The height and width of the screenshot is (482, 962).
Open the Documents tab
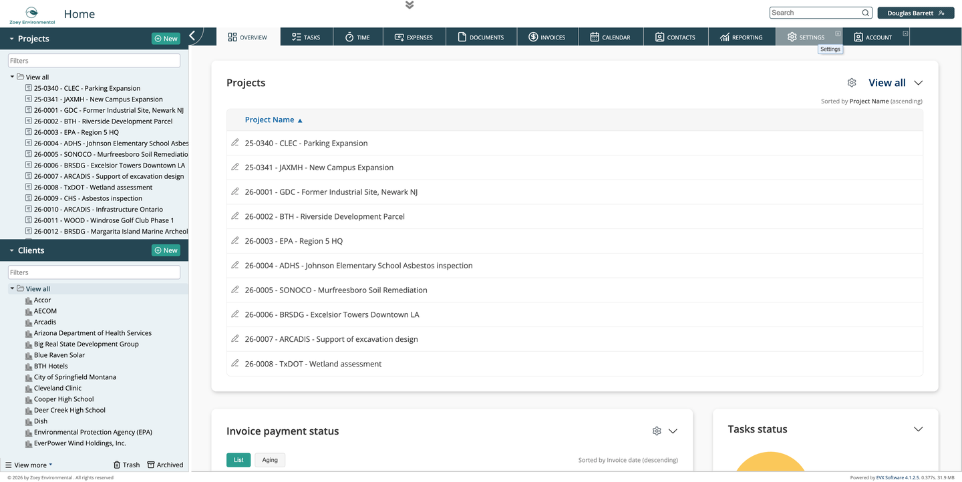(x=480, y=37)
